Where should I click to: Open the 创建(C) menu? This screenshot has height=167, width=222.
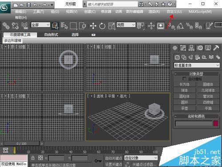point(90,12)
